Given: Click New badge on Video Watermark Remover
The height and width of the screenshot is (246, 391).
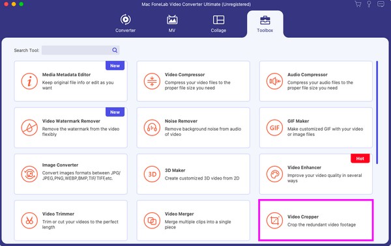Looking at the screenshot, I should pyautogui.click(x=115, y=112).
